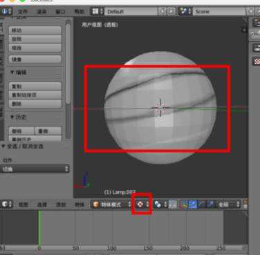Open the 物体模式 mode dropdown
Viewport: 260px width, 255px height.
(x=111, y=204)
